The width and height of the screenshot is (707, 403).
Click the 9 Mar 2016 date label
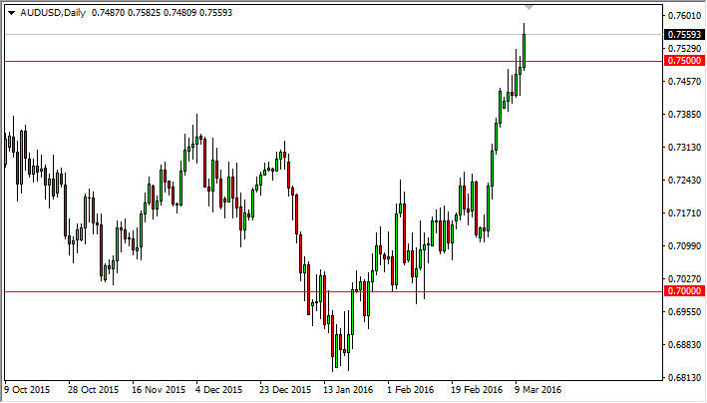[x=539, y=390]
